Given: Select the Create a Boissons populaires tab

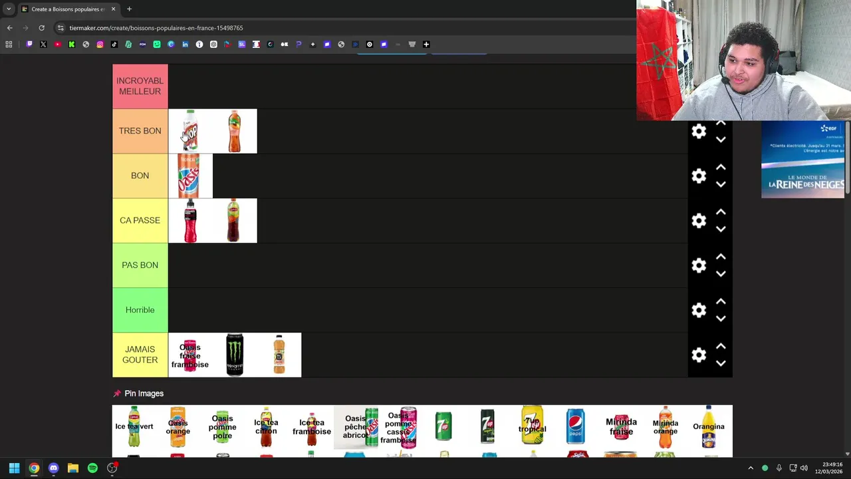Looking at the screenshot, I should pyautogui.click(x=68, y=9).
